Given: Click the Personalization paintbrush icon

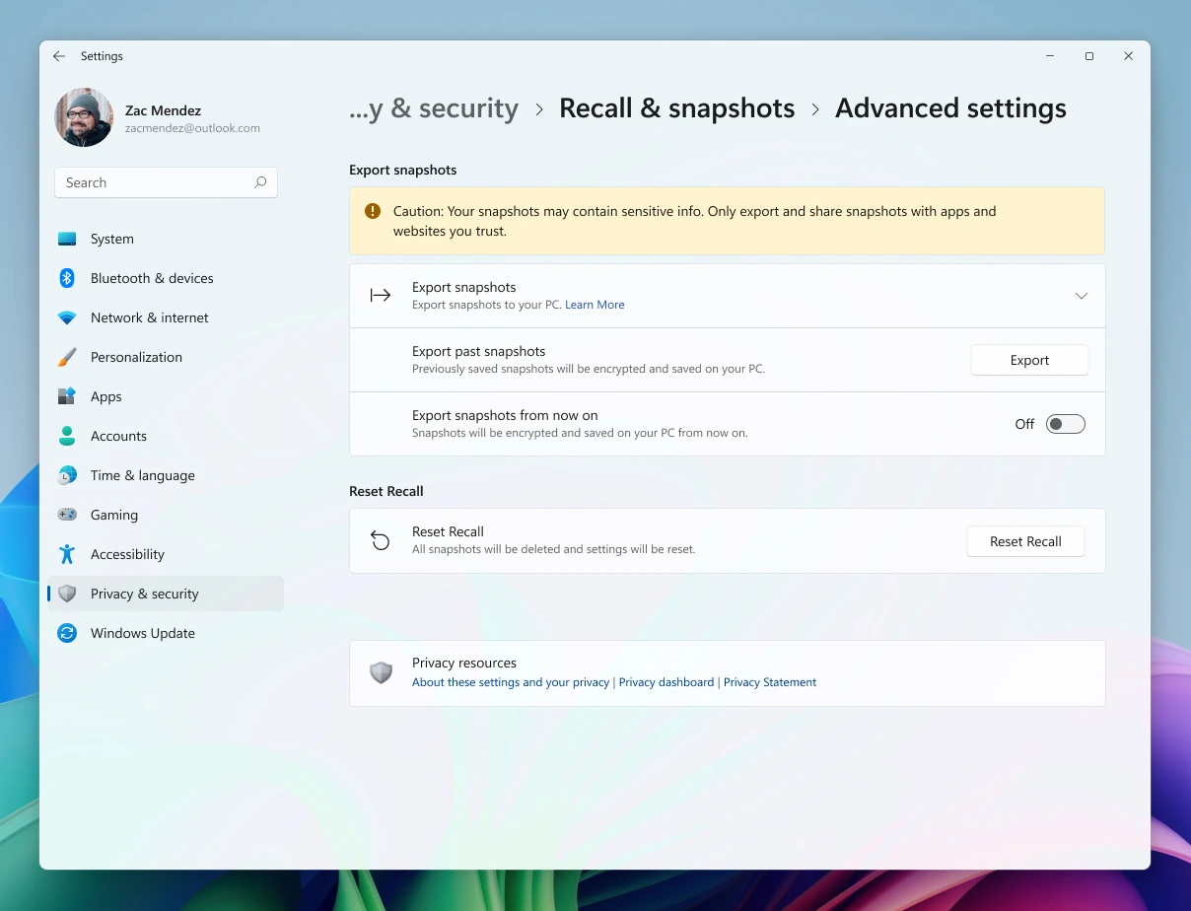Looking at the screenshot, I should pos(67,357).
